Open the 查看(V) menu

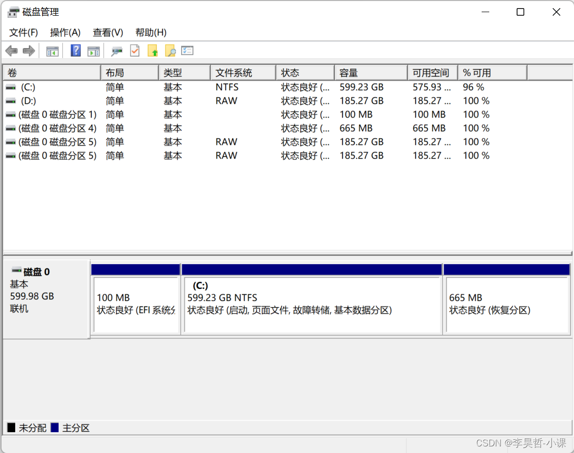(108, 32)
